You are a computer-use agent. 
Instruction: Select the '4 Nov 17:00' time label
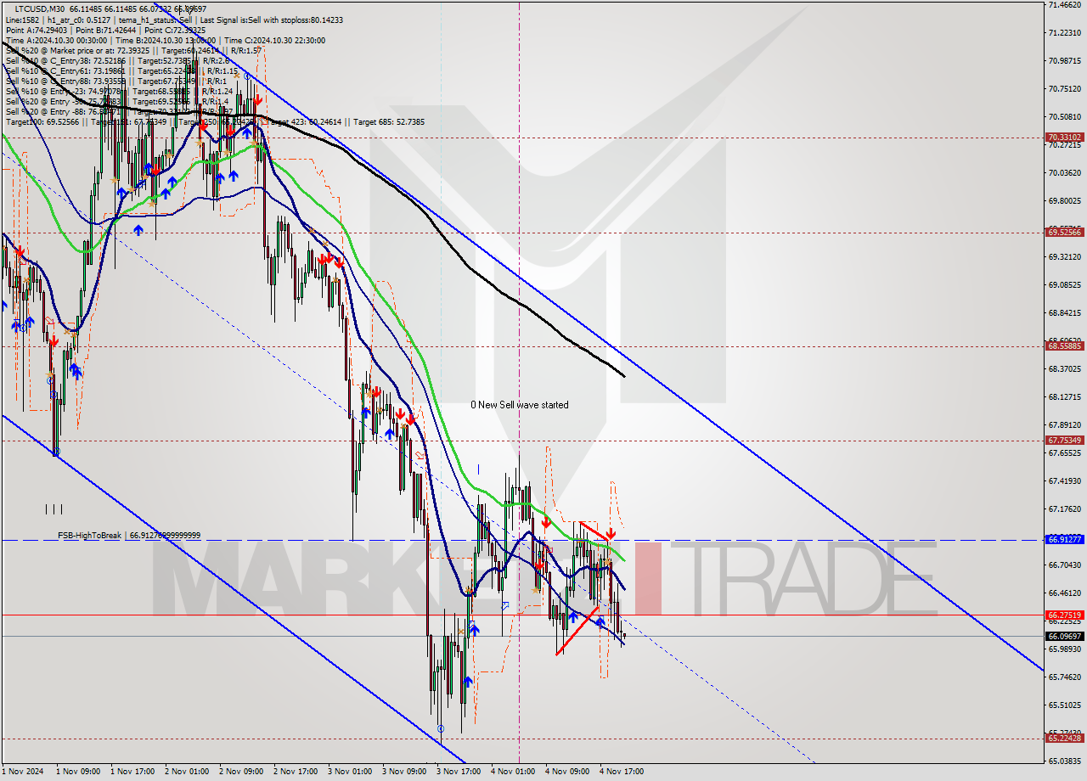point(622,772)
